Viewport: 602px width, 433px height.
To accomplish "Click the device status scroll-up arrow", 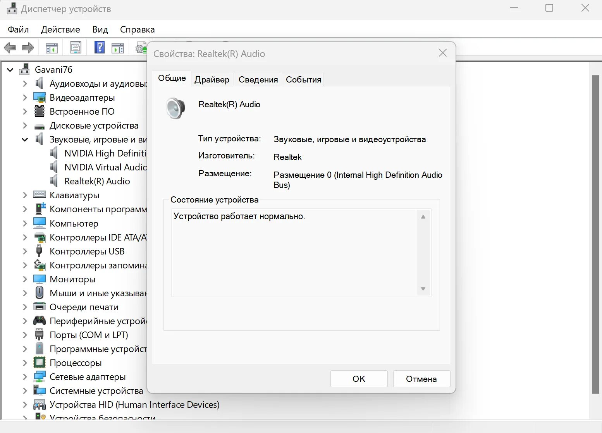I will pyautogui.click(x=423, y=217).
